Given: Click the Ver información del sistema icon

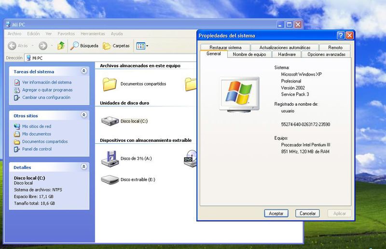Looking at the screenshot, I should tap(17, 83).
